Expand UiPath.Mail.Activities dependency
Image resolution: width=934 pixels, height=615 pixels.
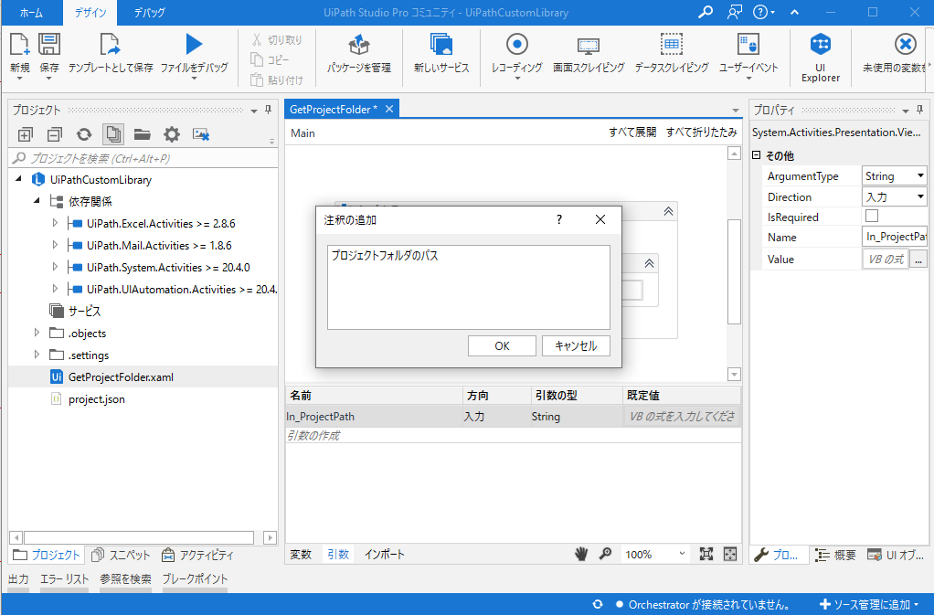55,245
